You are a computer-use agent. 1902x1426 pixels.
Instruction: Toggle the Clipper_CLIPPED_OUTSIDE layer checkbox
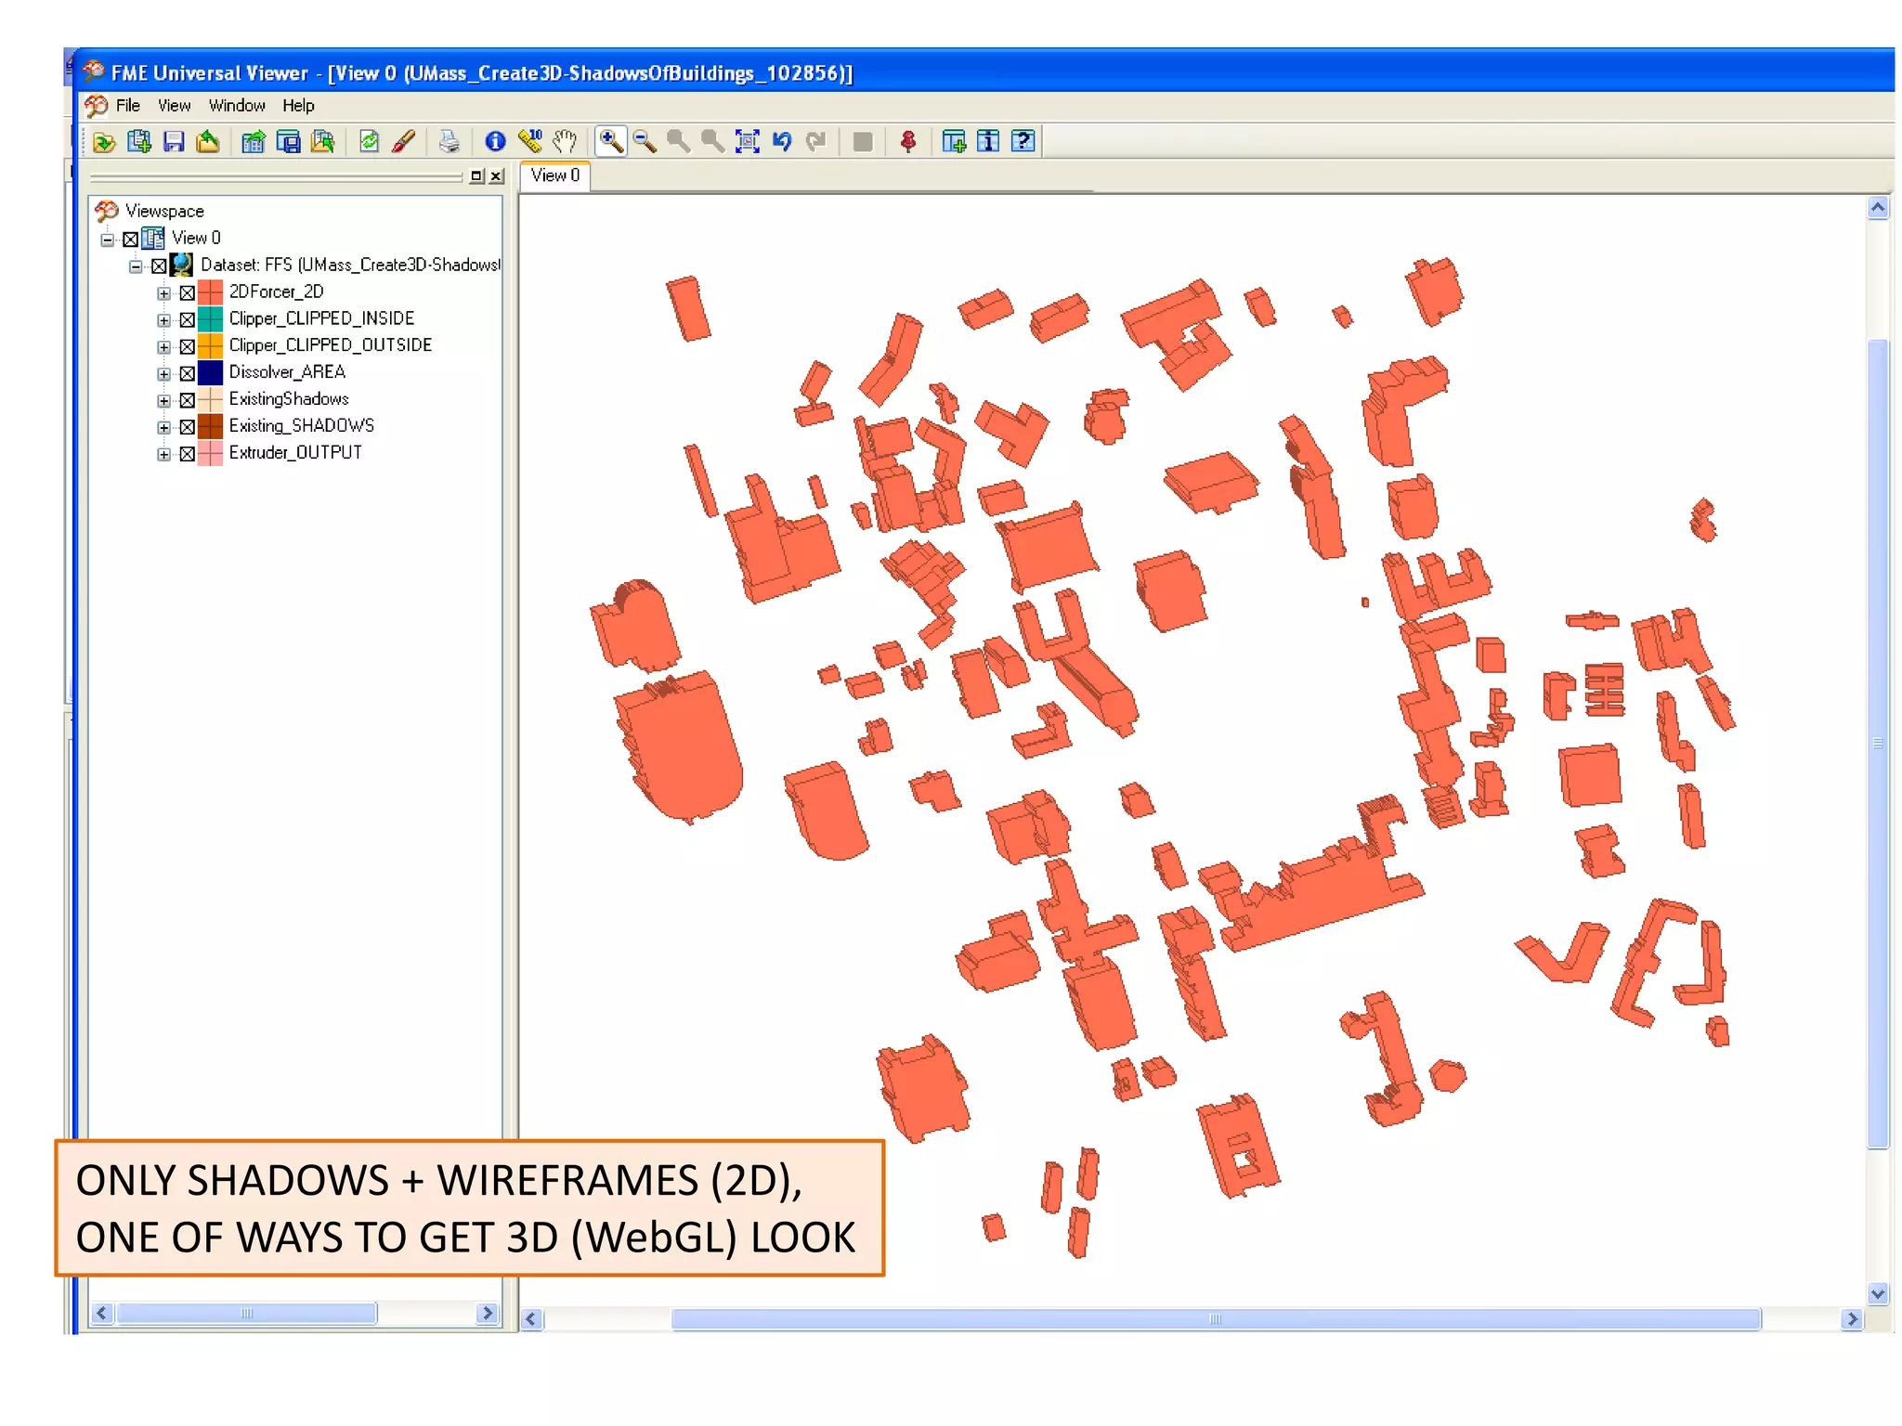pyautogui.click(x=187, y=347)
